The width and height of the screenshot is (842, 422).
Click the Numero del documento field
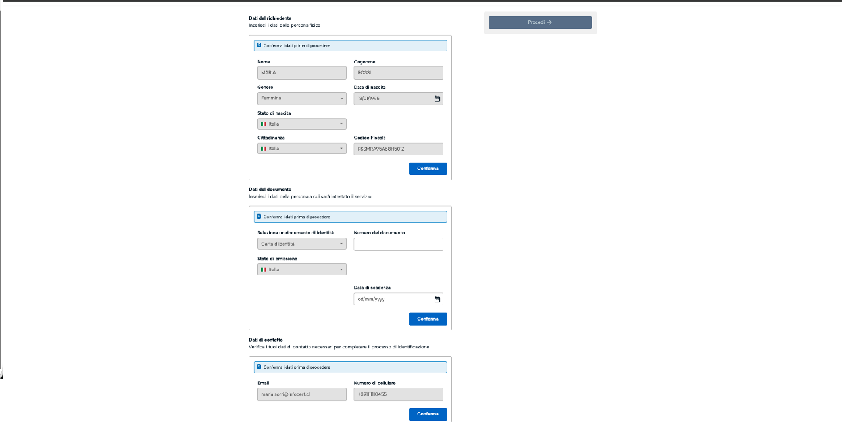(x=398, y=244)
